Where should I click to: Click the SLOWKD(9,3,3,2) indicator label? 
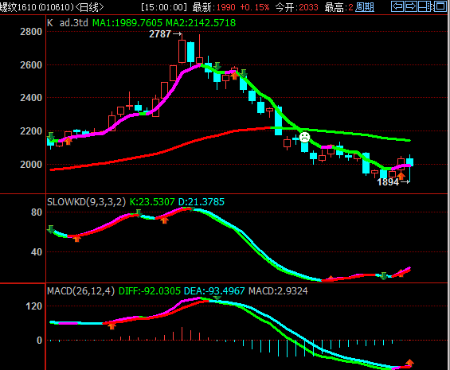[x=86, y=202]
